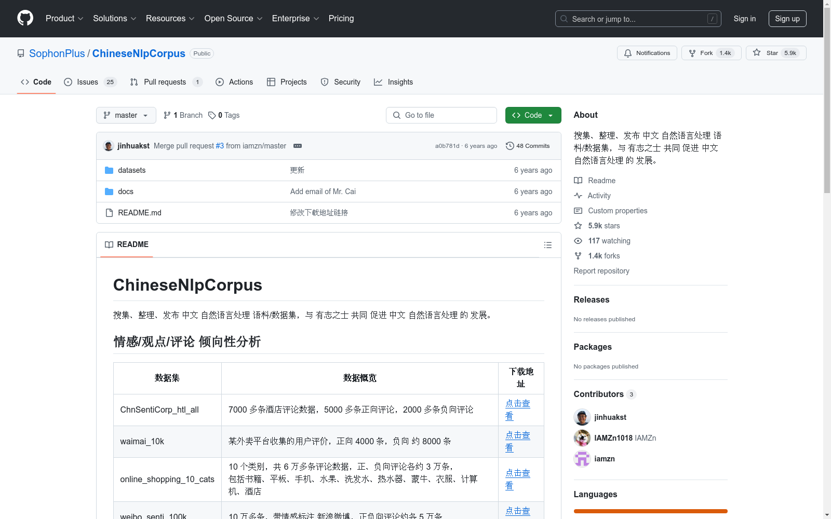View the 48 Commits history
Screen dimensions: 831x519
tap(528, 146)
